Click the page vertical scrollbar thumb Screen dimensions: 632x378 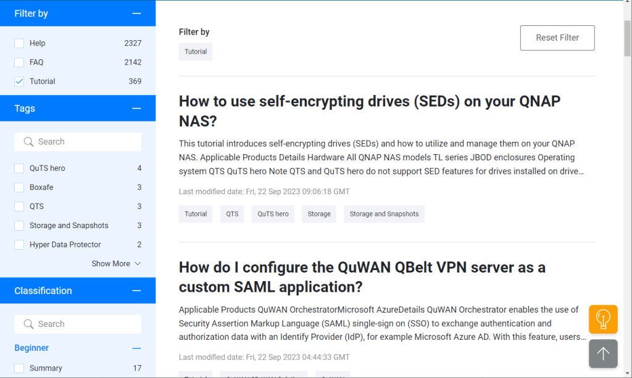pyautogui.click(x=628, y=38)
